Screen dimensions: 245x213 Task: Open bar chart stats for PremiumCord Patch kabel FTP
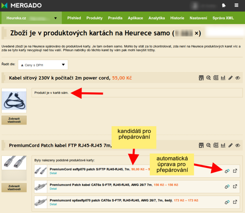click(x=223, y=145)
